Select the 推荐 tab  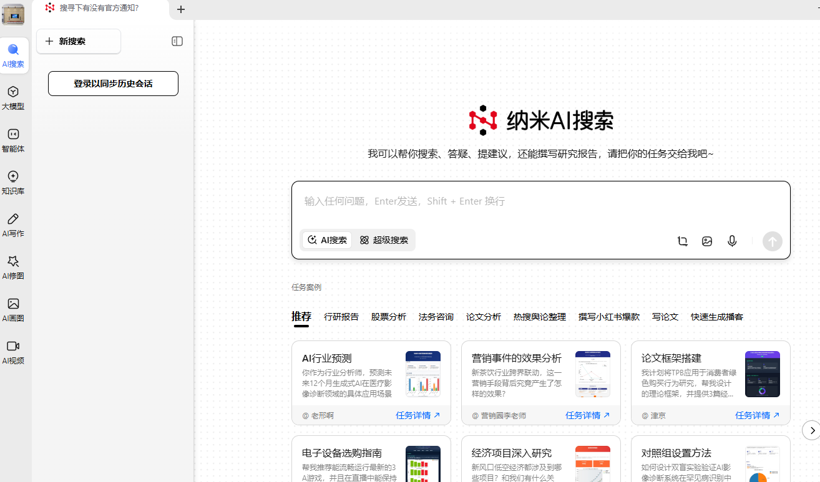tap(301, 317)
